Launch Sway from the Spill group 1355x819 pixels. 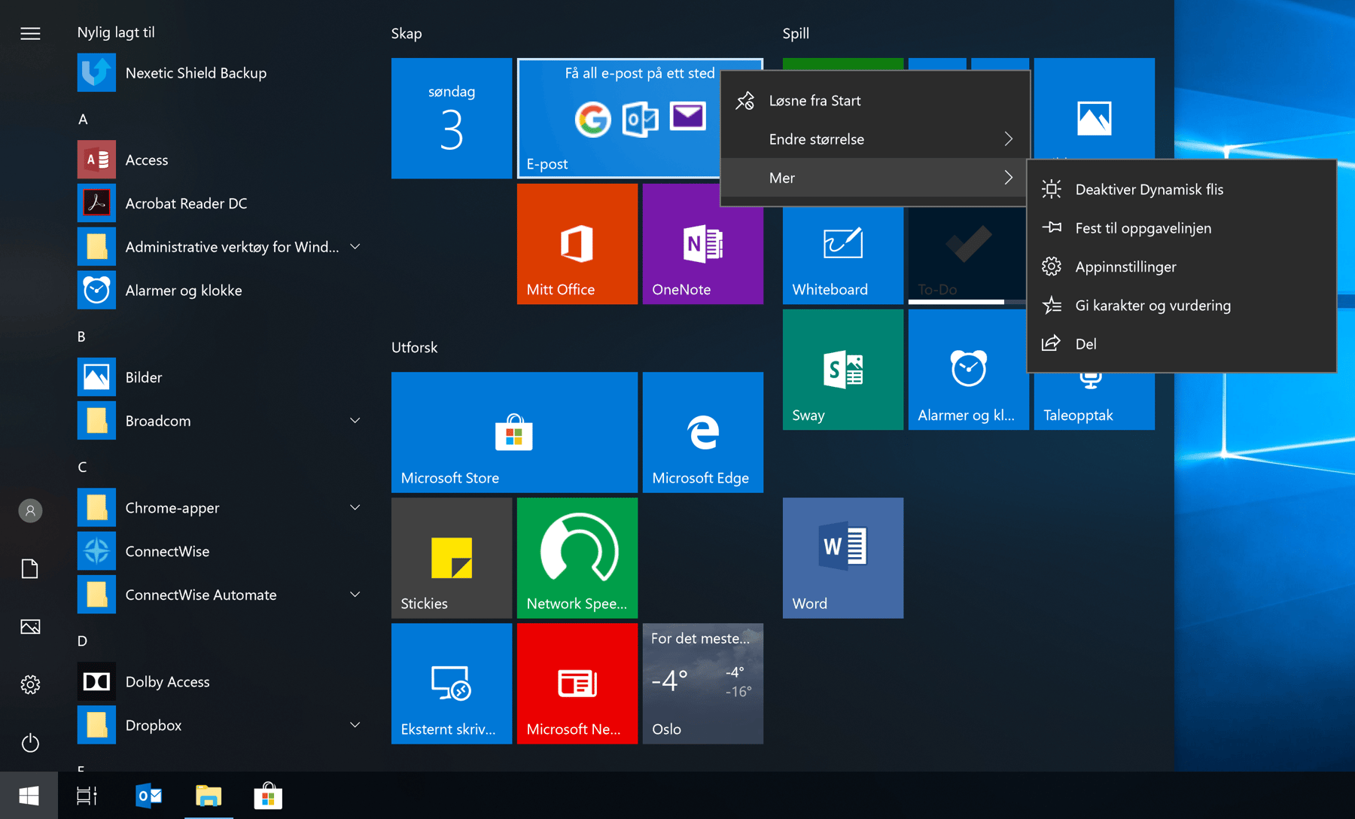point(842,369)
